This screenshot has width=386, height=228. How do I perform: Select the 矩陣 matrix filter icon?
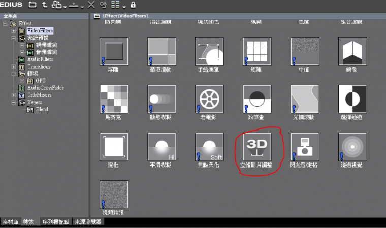[257, 51]
